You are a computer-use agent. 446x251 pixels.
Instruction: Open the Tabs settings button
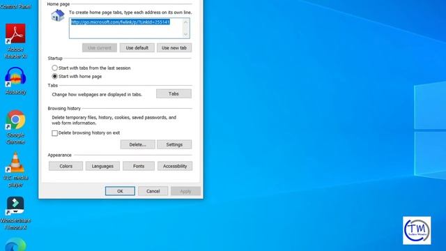pyautogui.click(x=174, y=93)
